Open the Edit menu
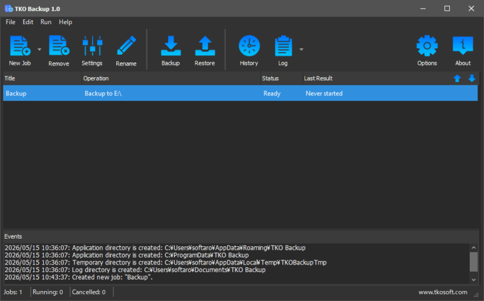484x301 pixels. click(28, 22)
